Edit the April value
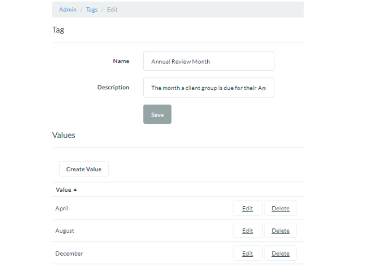The image size is (365, 266). [247, 208]
